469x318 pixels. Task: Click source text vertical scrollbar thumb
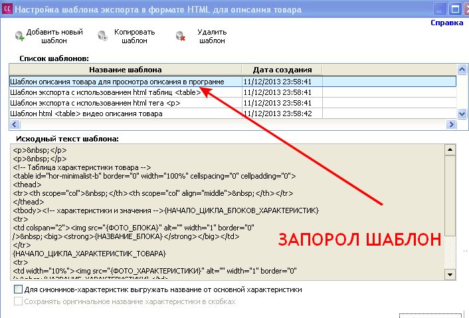[x=450, y=195]
